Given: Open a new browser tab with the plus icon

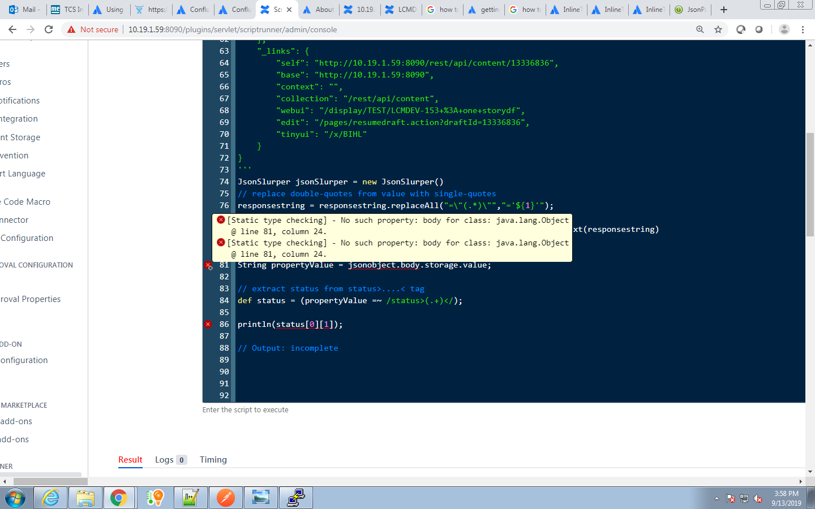Looking at the screenshot, I should click(723, 9).
